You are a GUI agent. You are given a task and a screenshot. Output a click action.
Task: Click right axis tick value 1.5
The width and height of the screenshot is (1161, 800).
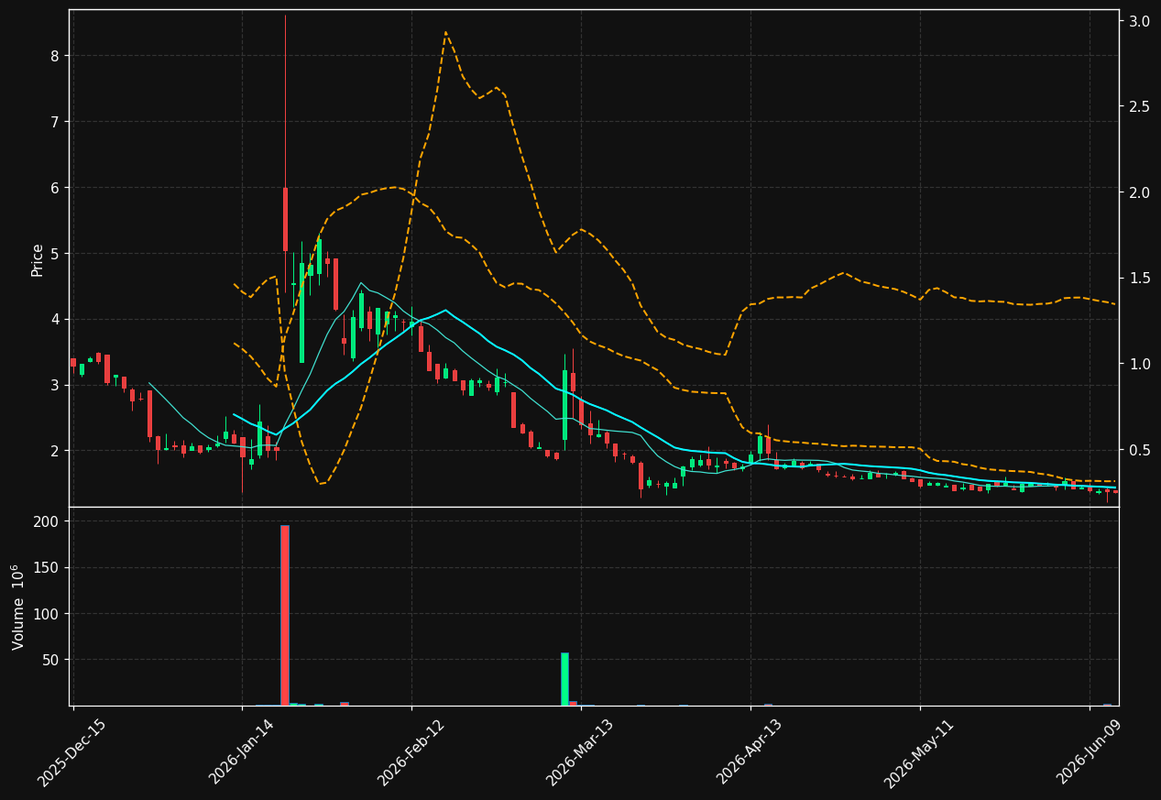(1139, 279)
